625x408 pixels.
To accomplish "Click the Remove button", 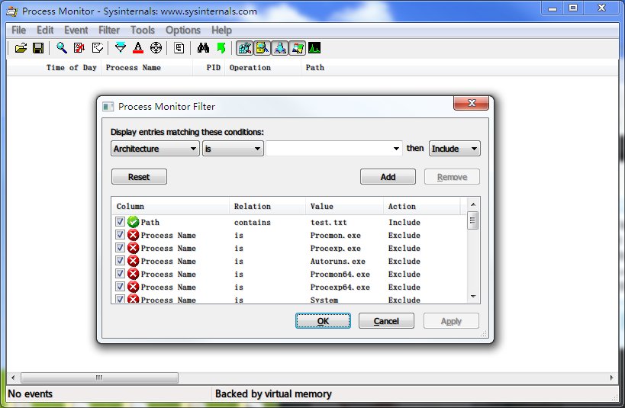I will [452, 177].
